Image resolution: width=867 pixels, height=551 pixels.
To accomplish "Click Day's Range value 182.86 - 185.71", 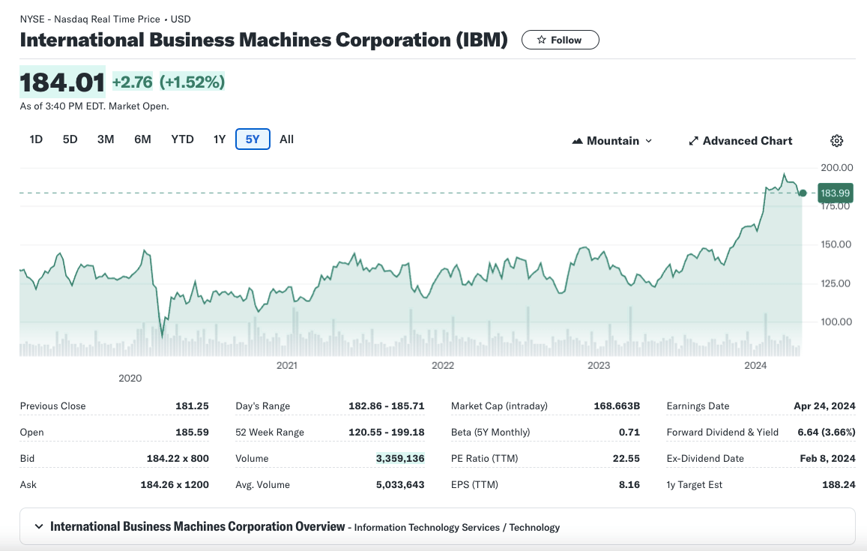I will coord(387,406).
